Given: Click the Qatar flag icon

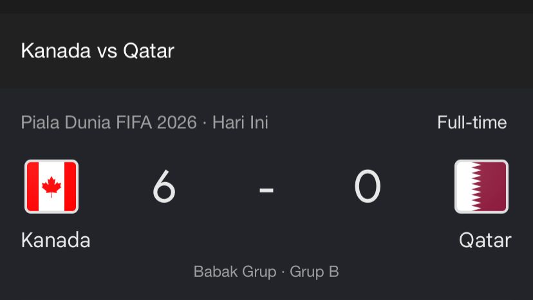Looking at the screenshot, I should click(482, 187).
